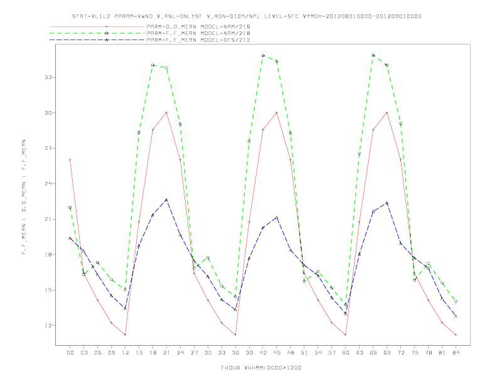
Task: Click x-axis forecast hour label 33
Action: pyautogui.click(x=222, y=353)
